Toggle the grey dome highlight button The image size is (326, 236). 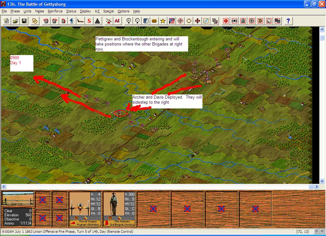tap(243, 21)
